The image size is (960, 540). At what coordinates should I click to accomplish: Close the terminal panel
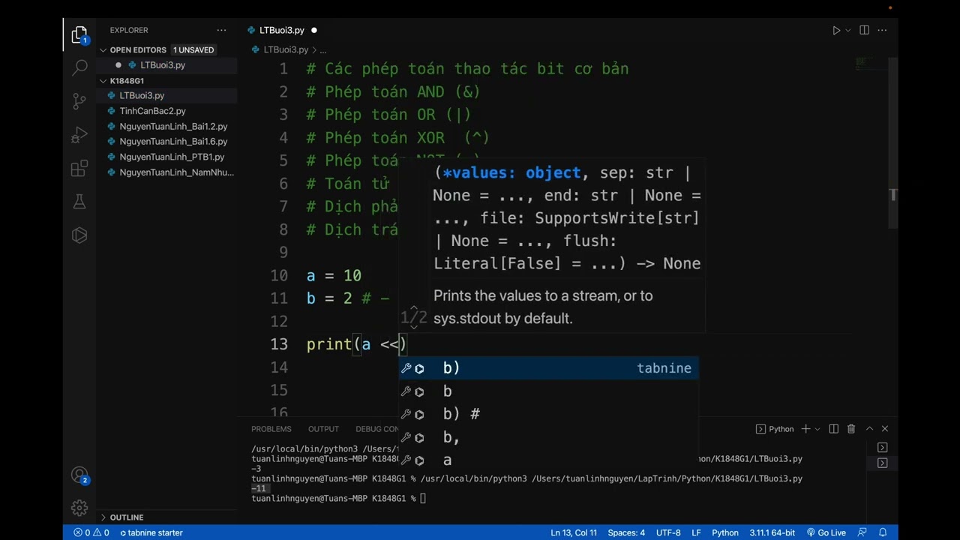tap(885, 429)
